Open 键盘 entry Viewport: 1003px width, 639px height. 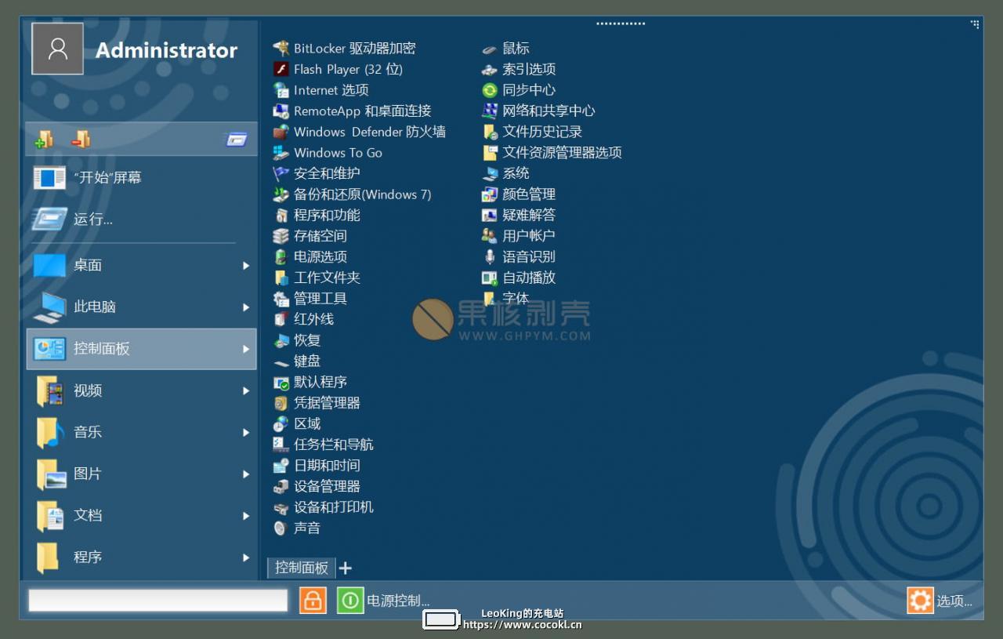[296, 361]
